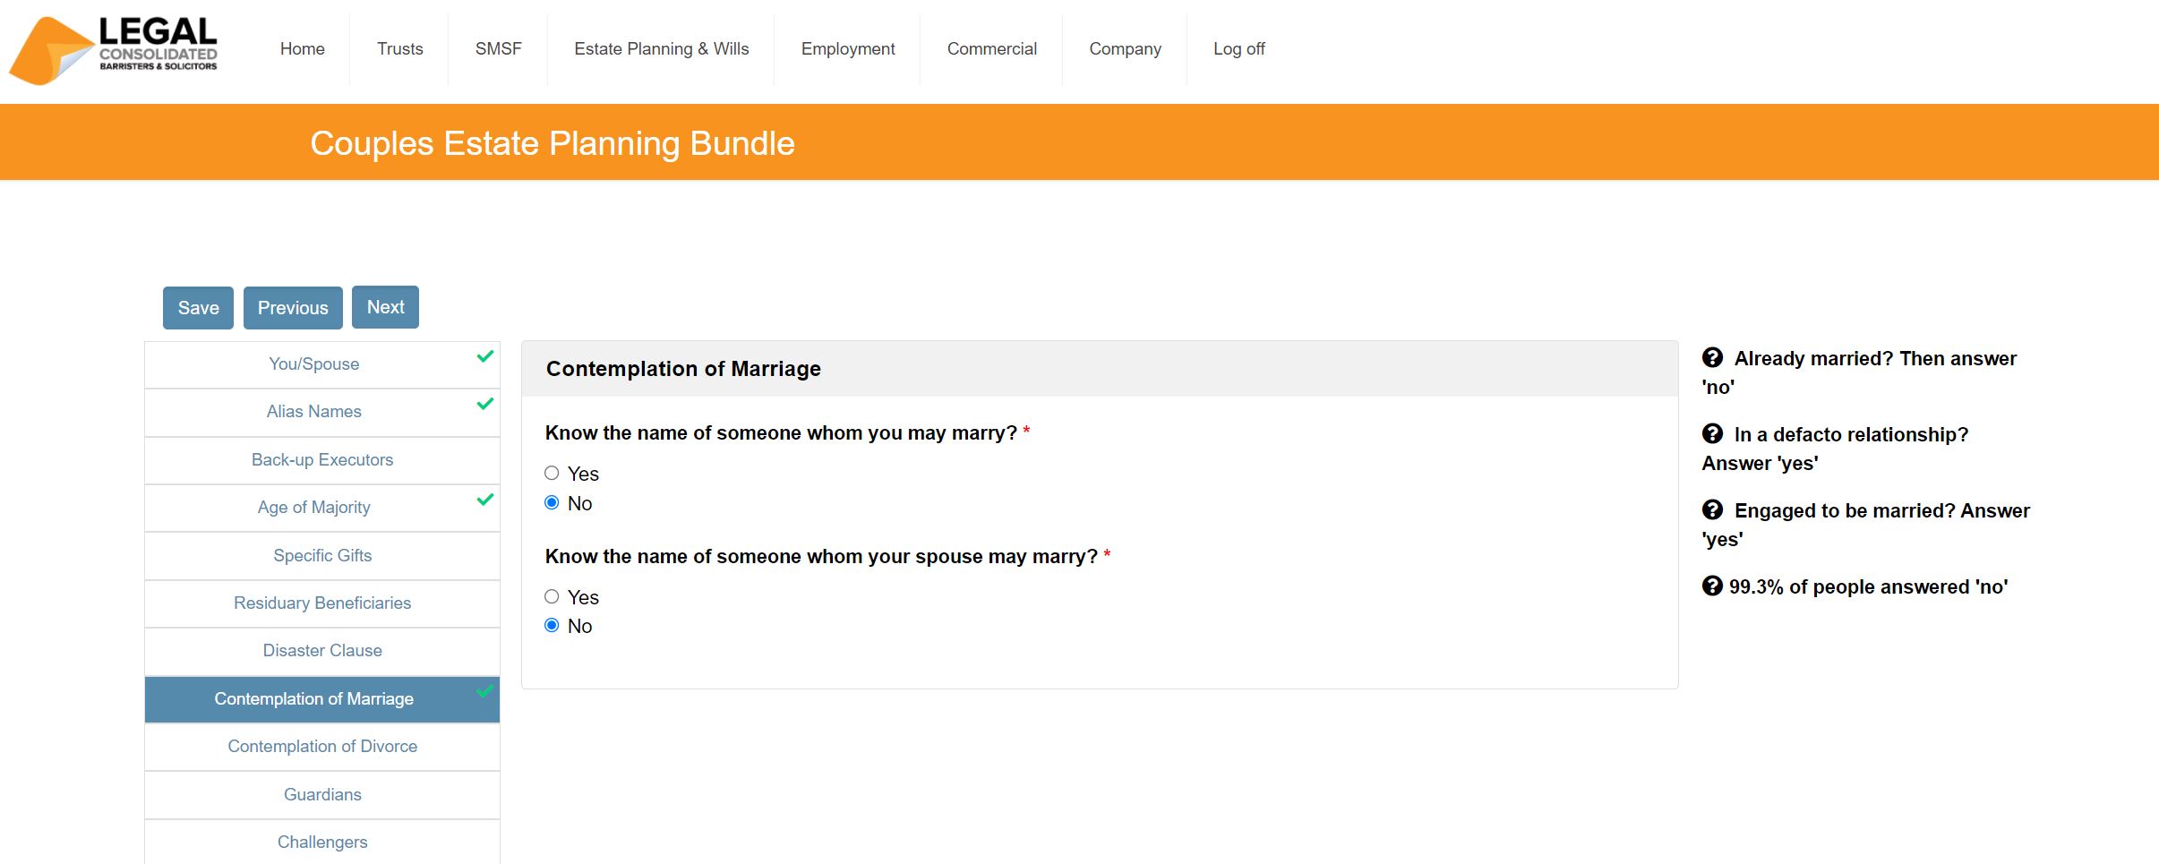This screenshot has width=2159, height=864.
Task: Go to the Next step
Action: click(385, 307)
